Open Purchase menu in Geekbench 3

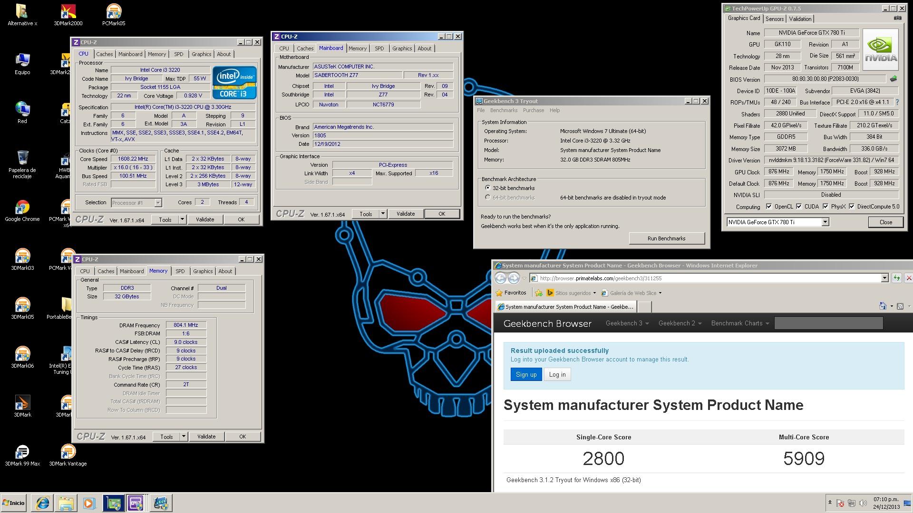click(x=534, y=110)
